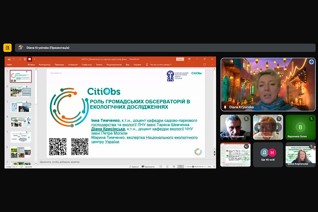Open Примечания comments button in status bar

coord(148,167)
